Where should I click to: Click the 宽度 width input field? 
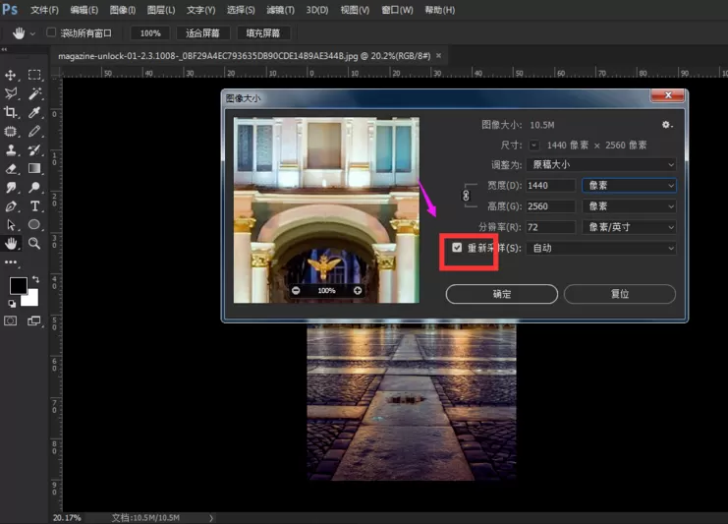click(550, 186)
